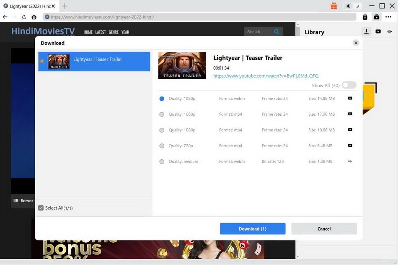
Task: Select the Lightyear | Teaser Trailer list item title
Action: [98, 59]
